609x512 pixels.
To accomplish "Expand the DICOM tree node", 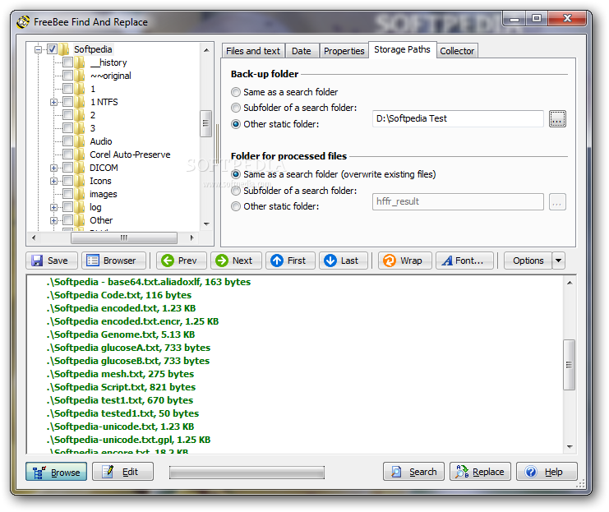I will (x=53, y=168).
